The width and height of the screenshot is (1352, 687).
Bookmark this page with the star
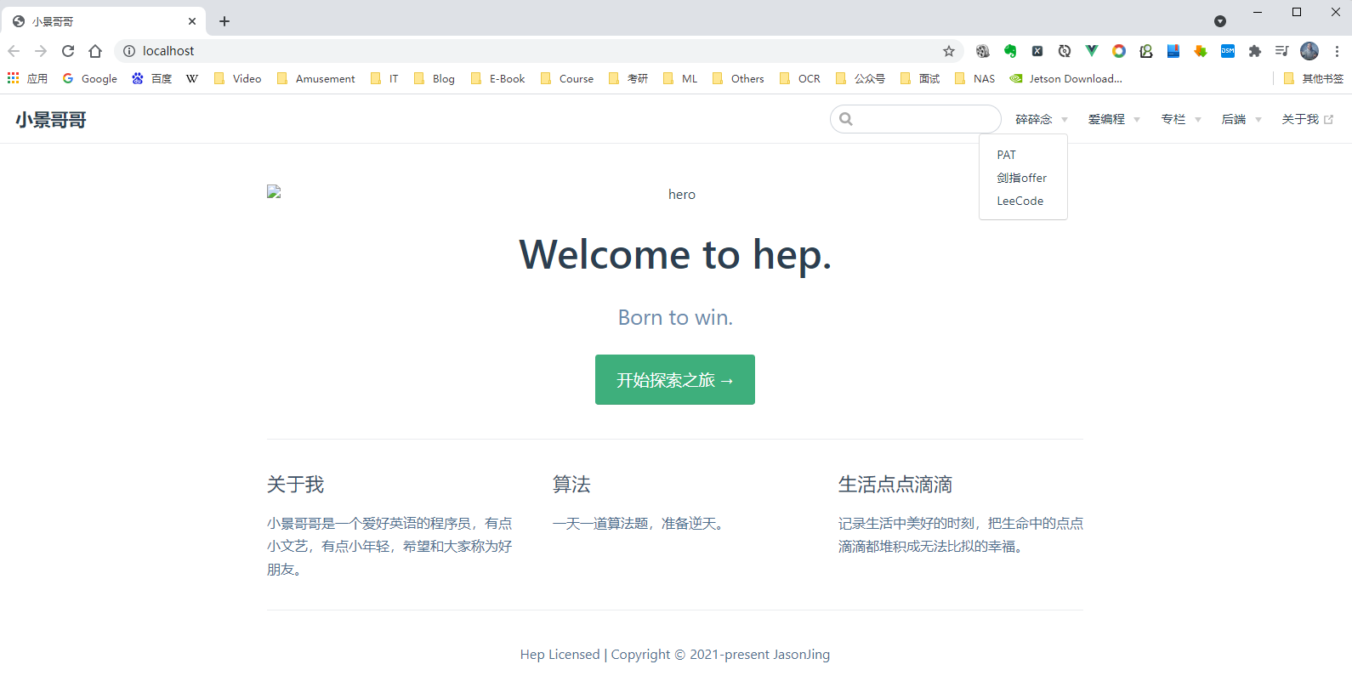(x=949, y=51)
